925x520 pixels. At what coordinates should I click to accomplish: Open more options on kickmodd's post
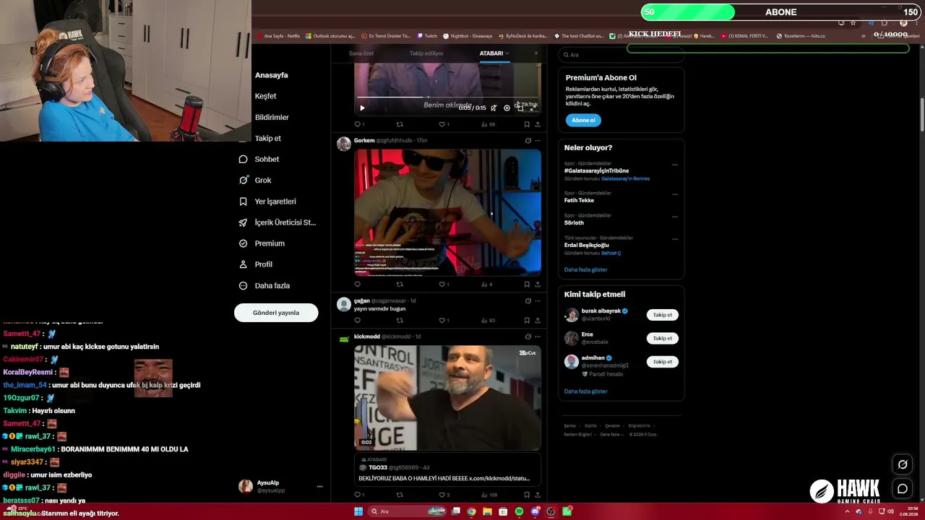click(x=538, y=337)
